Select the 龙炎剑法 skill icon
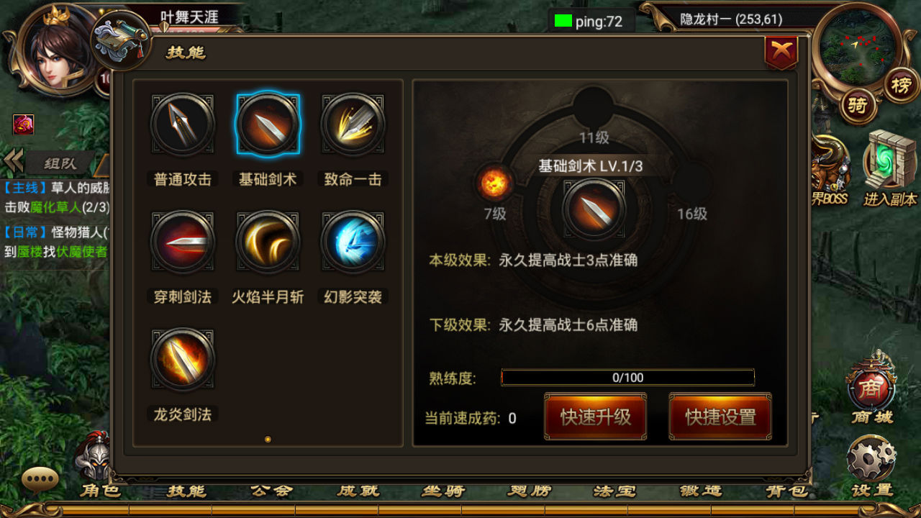This screenshot has height=518, width=921. click(183, 360)
